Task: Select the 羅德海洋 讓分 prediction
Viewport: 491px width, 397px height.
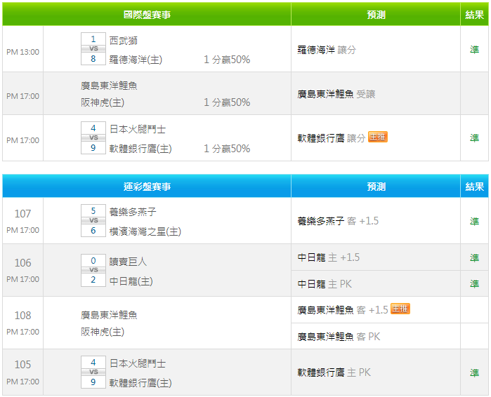Action: (327, 50)
